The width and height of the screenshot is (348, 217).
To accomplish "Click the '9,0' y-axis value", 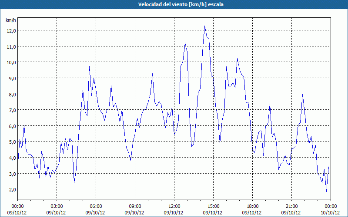I will pyautogui.click(x=12, y=79).
